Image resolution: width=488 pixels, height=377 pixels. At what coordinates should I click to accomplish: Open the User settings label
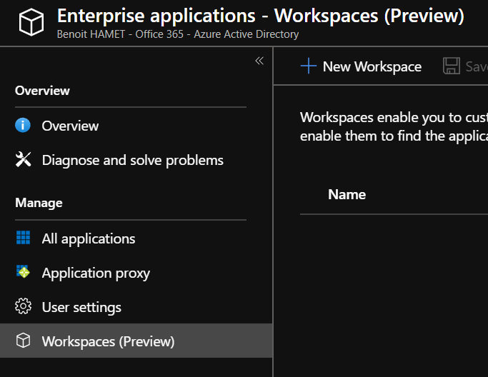[x=81, y=307]
